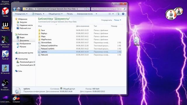
Task: Open Загрузки in navigation pane
Action: (x=23, y=22)
